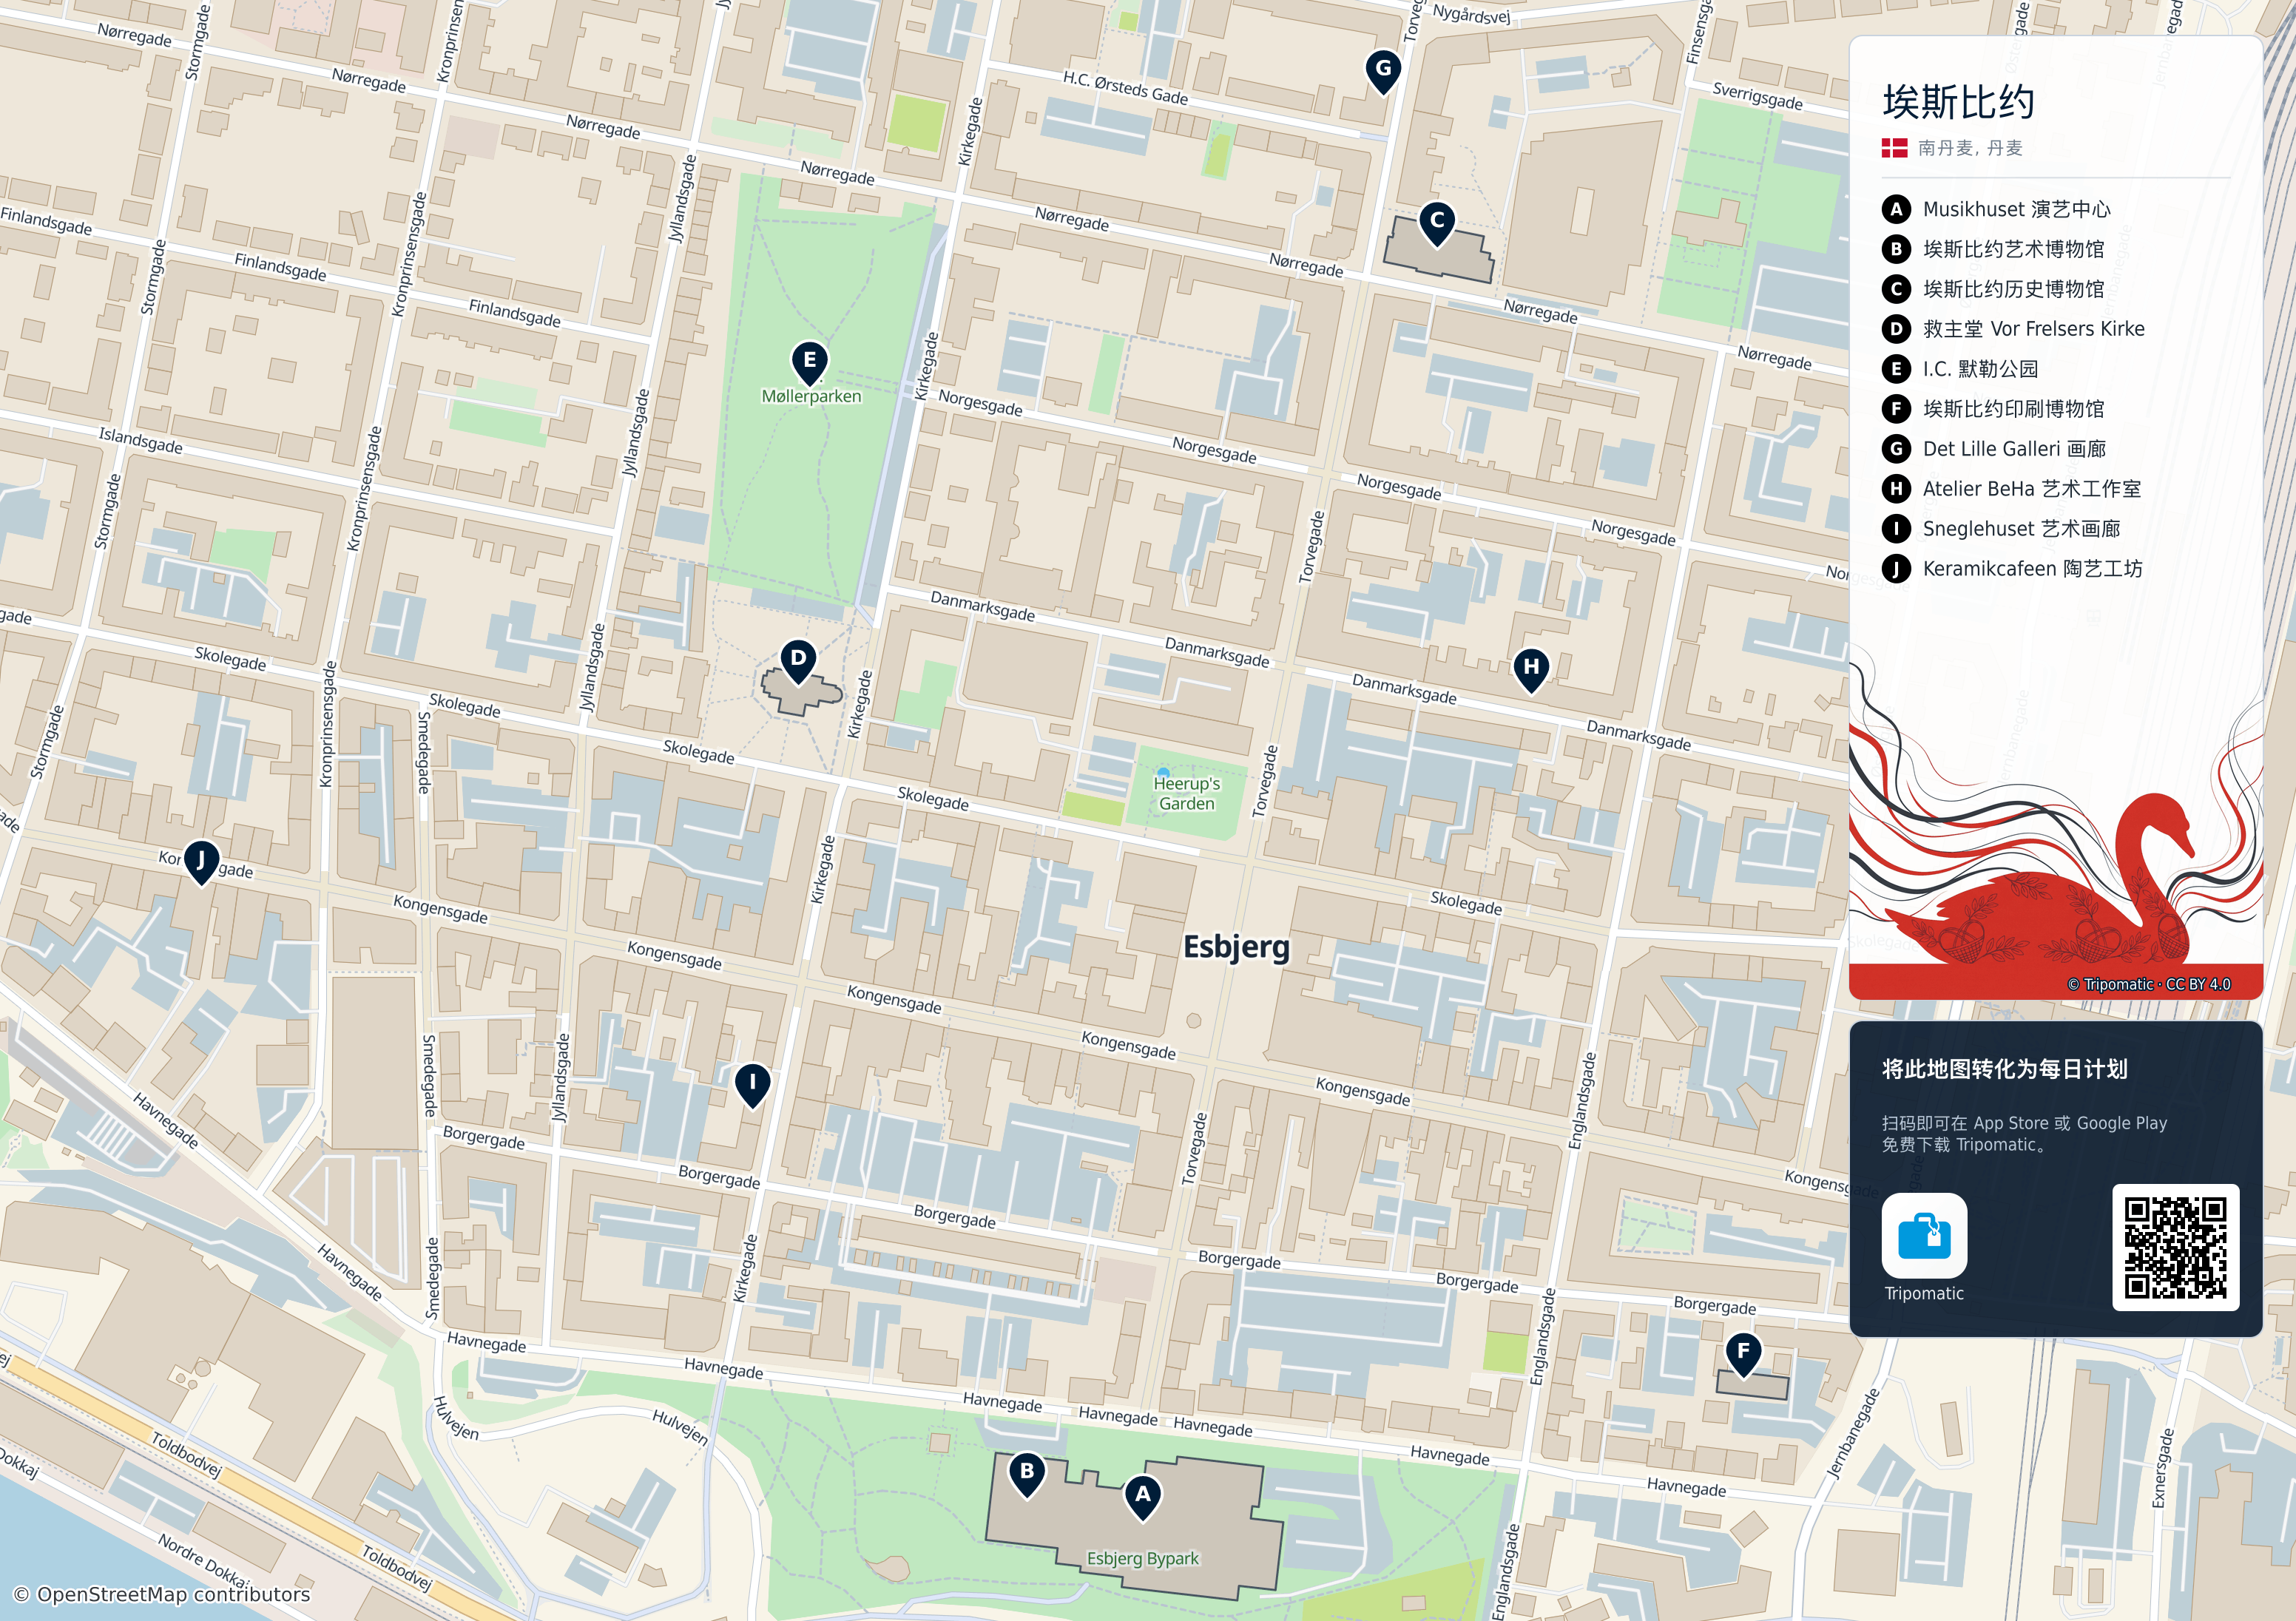The image size is (2296, 1621).
Task: Click the 南丹麦, 丹麦 region subtitle
Action: pos(1970,148)
